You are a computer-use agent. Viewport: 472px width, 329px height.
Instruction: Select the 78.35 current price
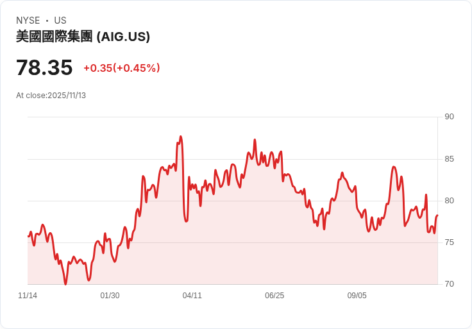[44, 67]
